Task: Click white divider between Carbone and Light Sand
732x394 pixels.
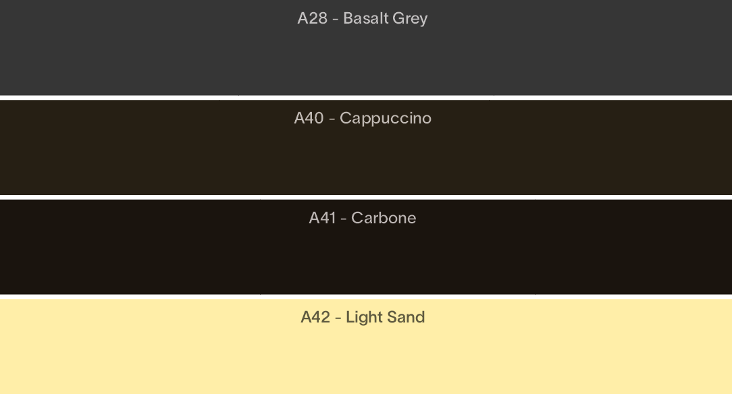Action: click(x=366, y=297)
